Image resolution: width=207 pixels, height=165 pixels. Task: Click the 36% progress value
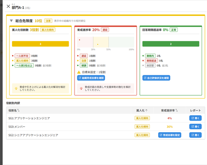click(x=170, y=127)
